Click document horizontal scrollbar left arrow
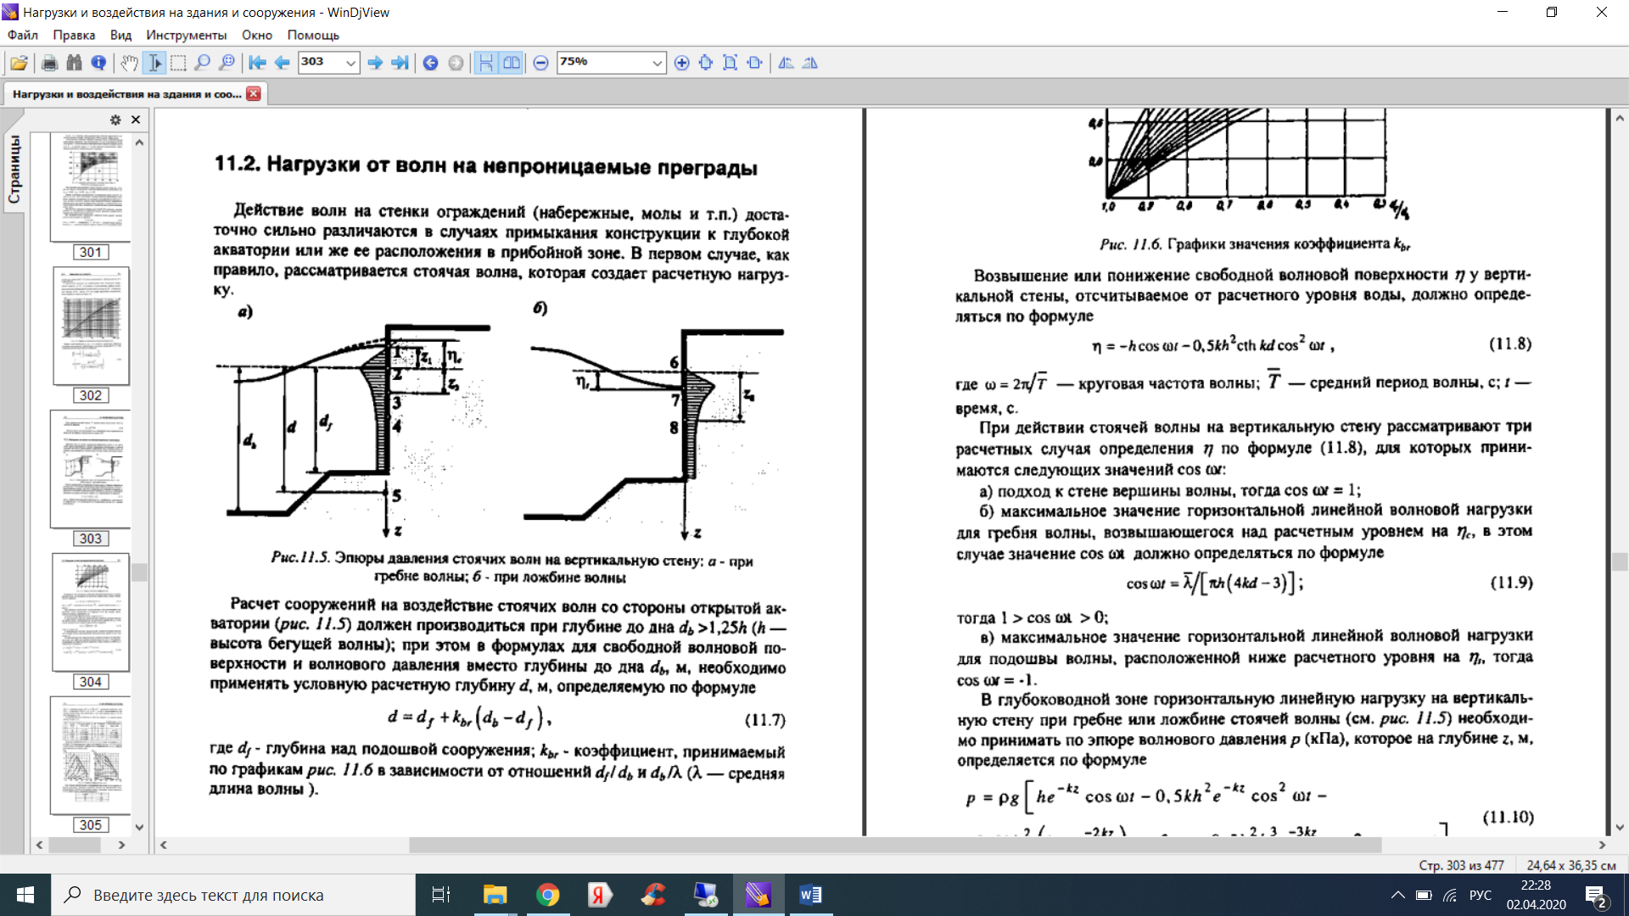The height and width of the screenshot is (916, 1629). [x=163, y=845]
